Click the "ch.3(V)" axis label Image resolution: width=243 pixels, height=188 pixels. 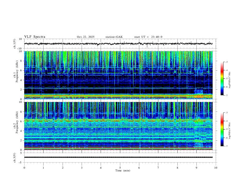15,158
